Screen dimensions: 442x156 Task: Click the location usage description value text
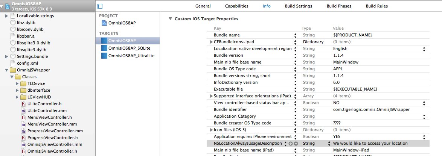[370, 143]
